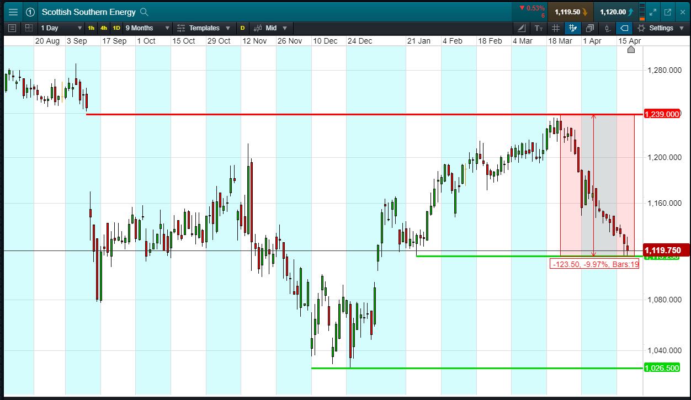Expand the 1 Day interval dropdown
The height and width of the screenshot is (400, 691).
[62, 28]
